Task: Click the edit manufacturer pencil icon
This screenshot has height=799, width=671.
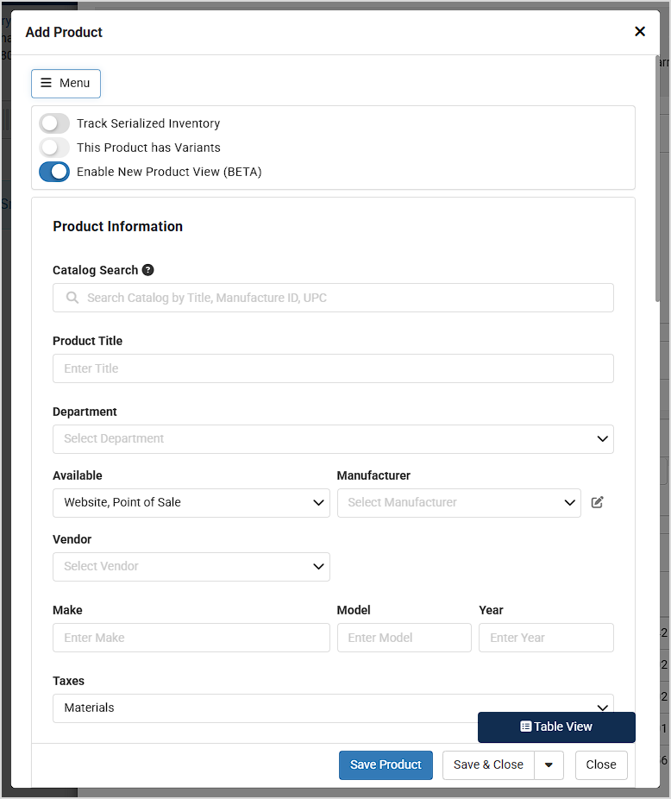Action: [x=598, y=502]
